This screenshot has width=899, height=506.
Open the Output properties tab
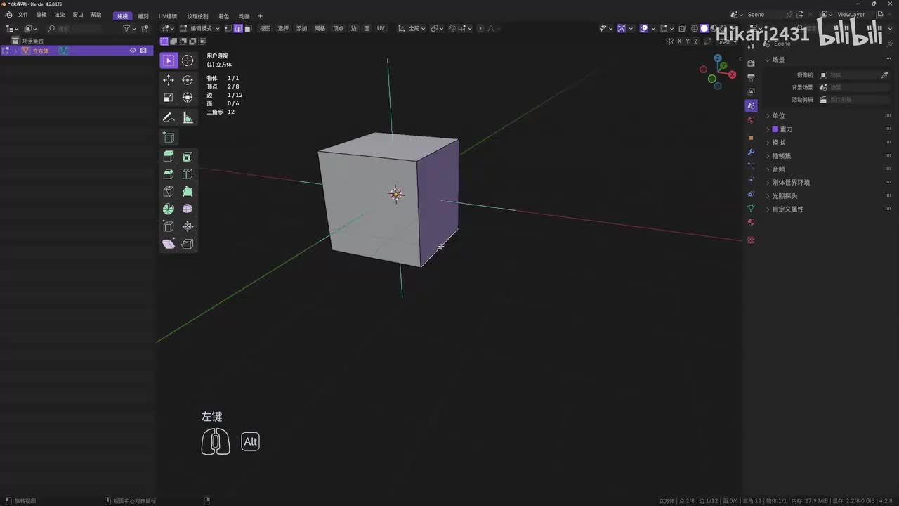pos(751,77)
